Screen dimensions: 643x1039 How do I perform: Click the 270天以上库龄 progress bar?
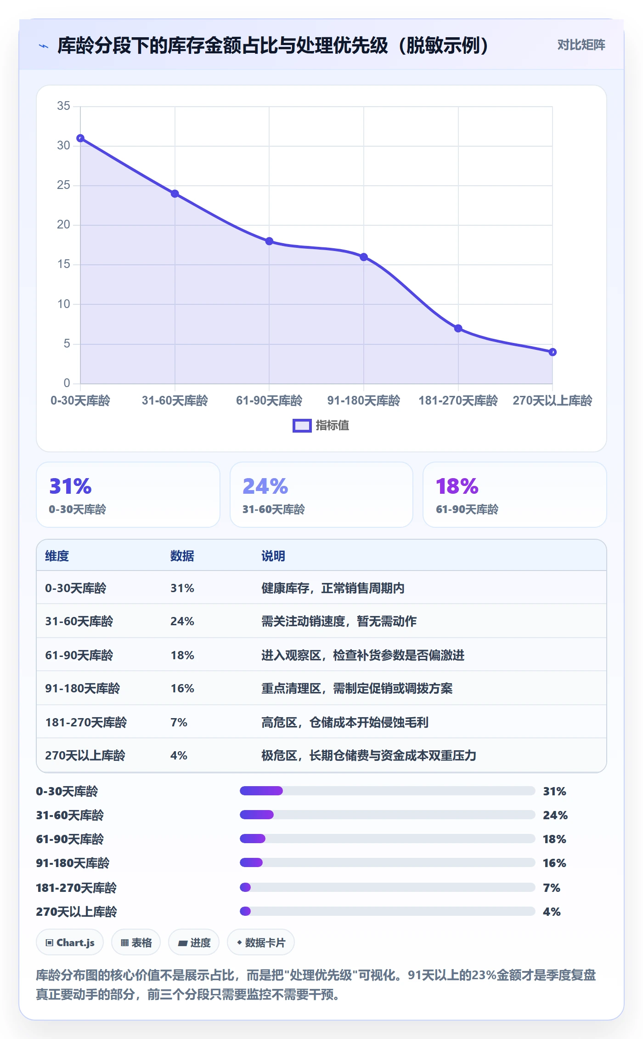(x=388, y=911)
